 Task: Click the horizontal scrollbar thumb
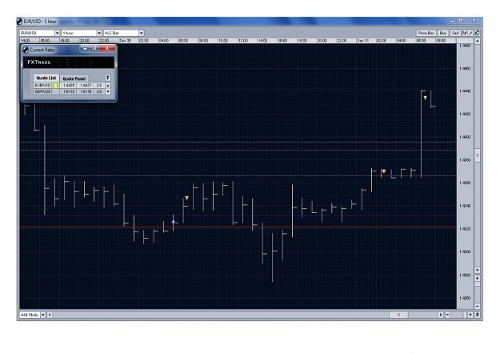pyautogui.click(x=398, y=315)
